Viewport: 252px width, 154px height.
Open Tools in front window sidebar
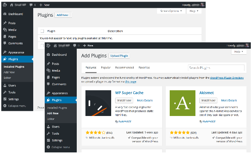click(x=53, y=133)
